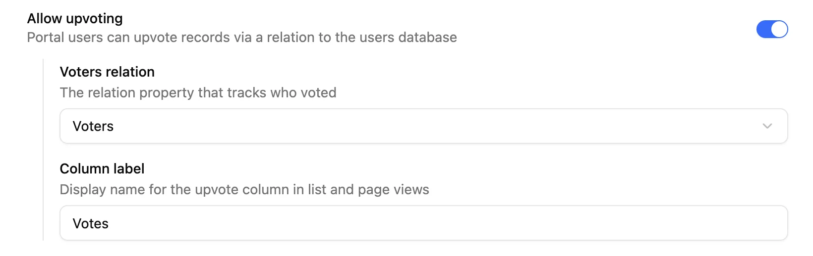Click "The relation property that tracks who voted"
This screenshot has height=256, width=813.
[198, 93]
